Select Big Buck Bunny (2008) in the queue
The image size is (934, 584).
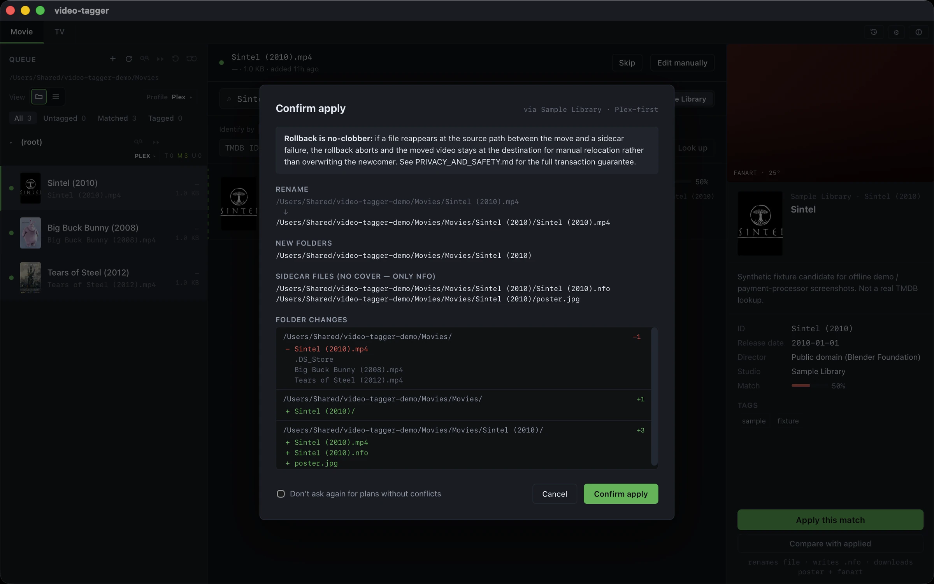(104, 233)
